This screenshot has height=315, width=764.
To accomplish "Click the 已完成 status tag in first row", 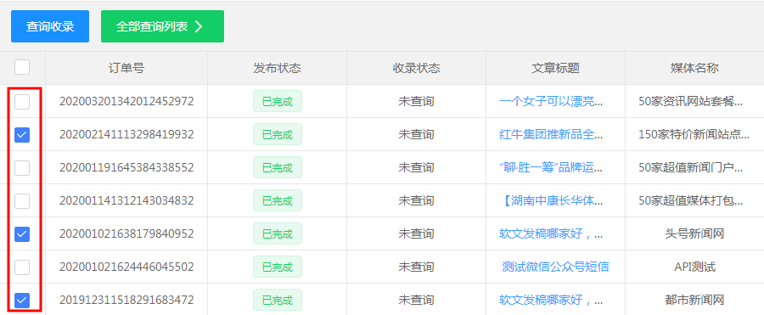I will coord(278,101).
